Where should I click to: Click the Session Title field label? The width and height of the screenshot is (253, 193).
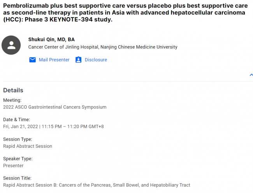17,178
